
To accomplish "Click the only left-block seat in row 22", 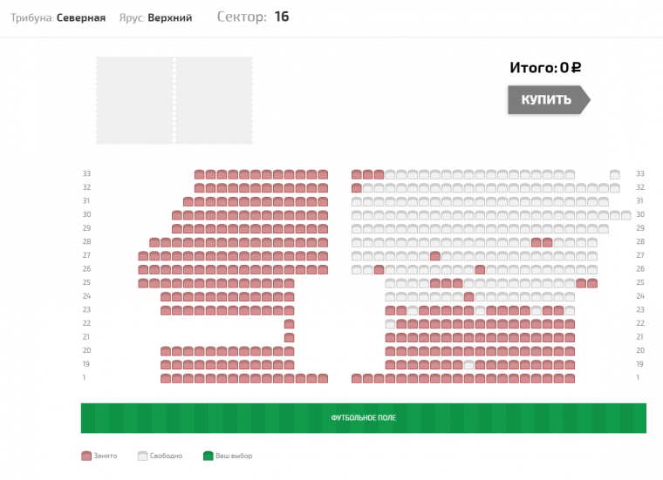I will click(x=289, y=323).
